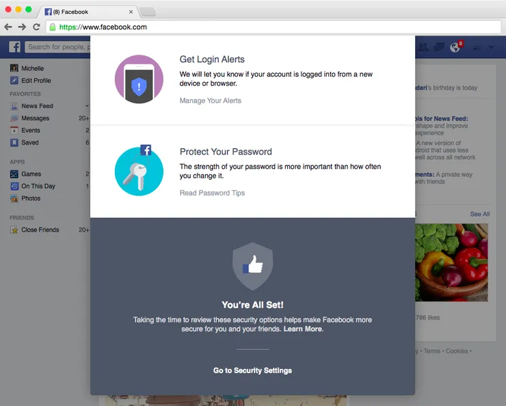Click the password keys illustration
This screenshot has width=506, height=406.
tap(139, 170)
